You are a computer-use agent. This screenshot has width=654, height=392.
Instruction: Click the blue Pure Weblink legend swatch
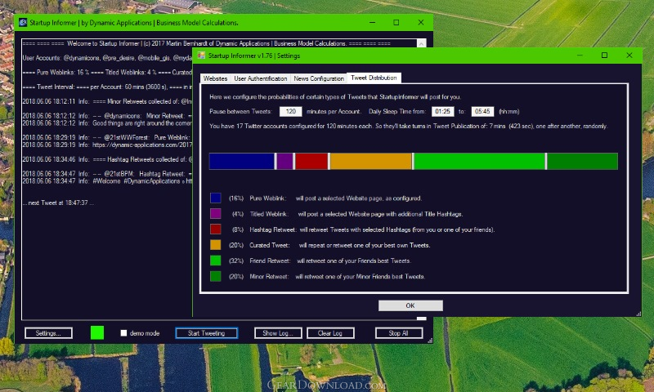coord(216,198)
